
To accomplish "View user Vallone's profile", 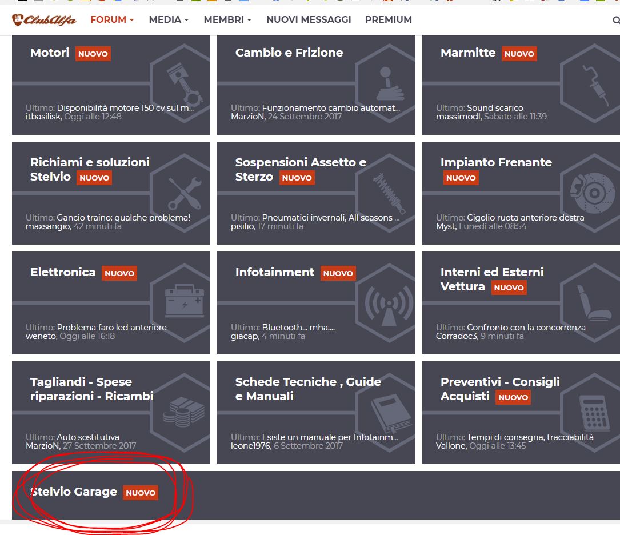I will pyautogui.click(x=451, y=446).
